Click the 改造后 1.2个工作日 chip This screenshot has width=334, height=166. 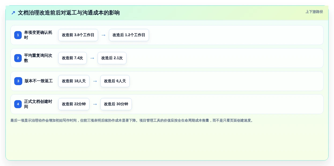coord(129,35)
